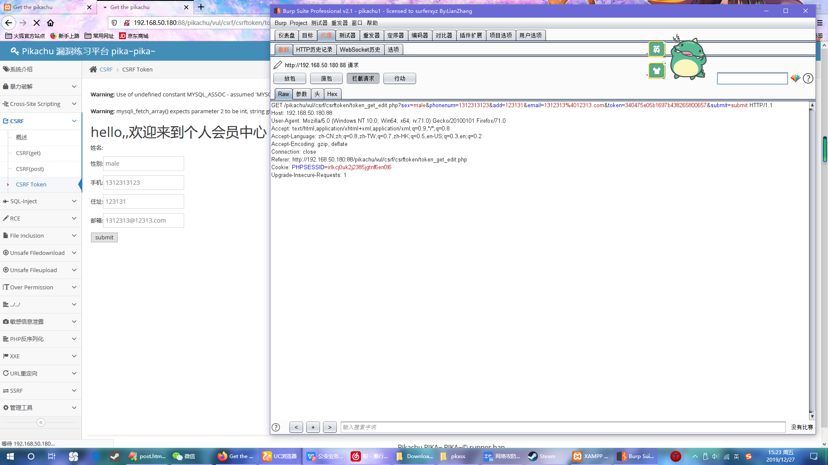The height and width of the screenshot is (465, 828).
Task: Expand the Cross-Site Scripting menu
Action: click(x=41, y=104)
